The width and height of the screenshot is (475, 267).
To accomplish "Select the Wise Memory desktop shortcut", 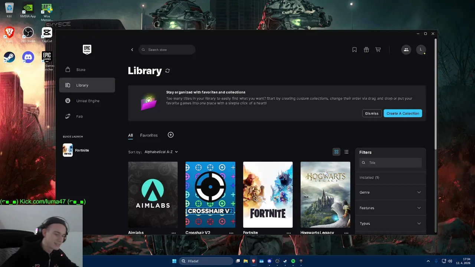I will coord(47,12).
